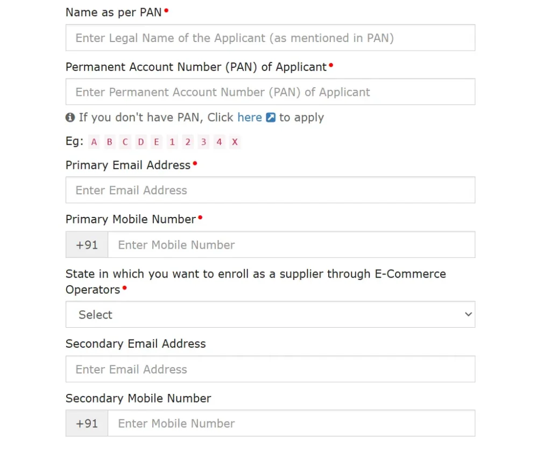Click the Name as per PAN input field
The height and width of the screenshot is (458, 551).
point(270,38)
